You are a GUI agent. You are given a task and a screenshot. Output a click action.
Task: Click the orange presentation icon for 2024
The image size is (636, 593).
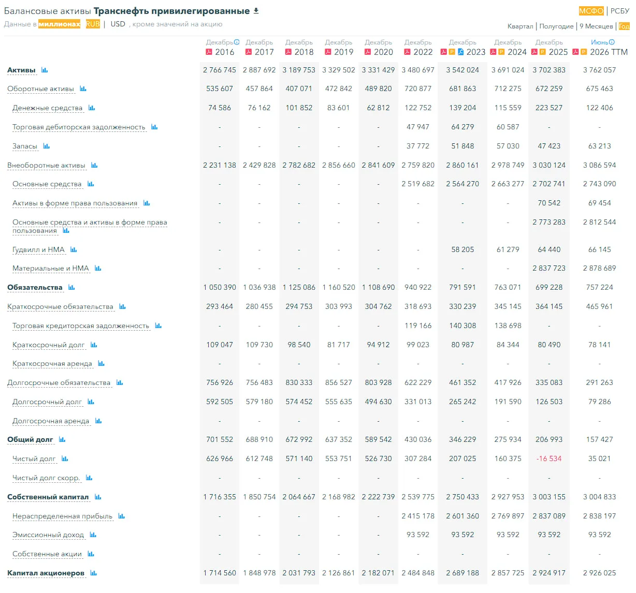pyautogui.click(x=501, y=52)
